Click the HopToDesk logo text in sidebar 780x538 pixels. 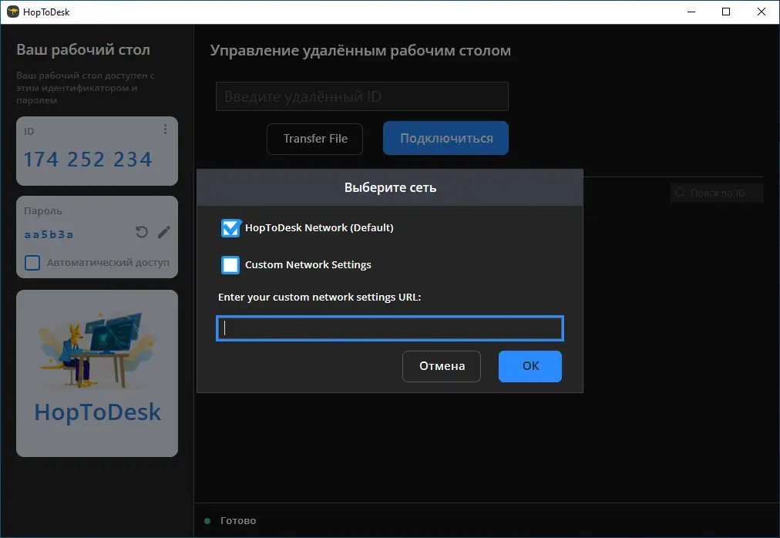(97, 412)
